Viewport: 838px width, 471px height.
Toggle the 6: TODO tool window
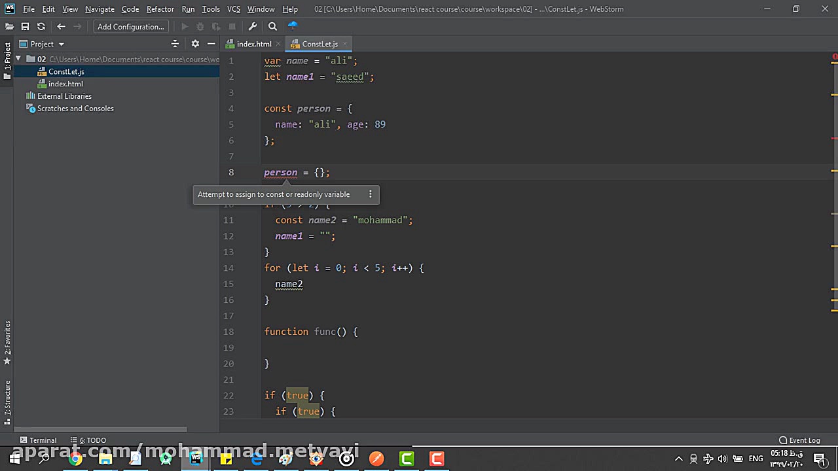(x=88, y=440)
